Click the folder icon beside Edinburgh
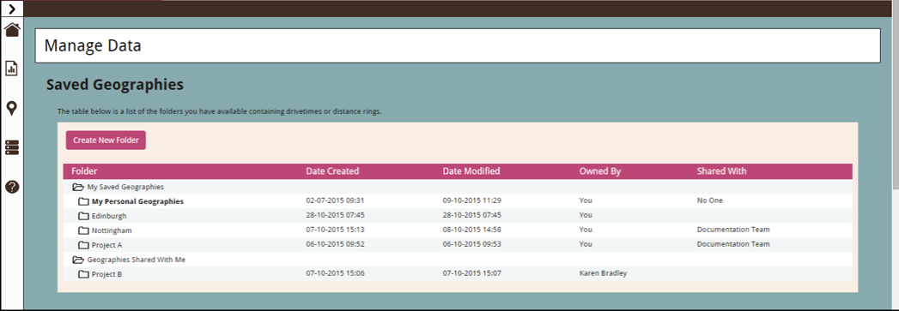The image size is (899, 311). [x=83, y=216]
